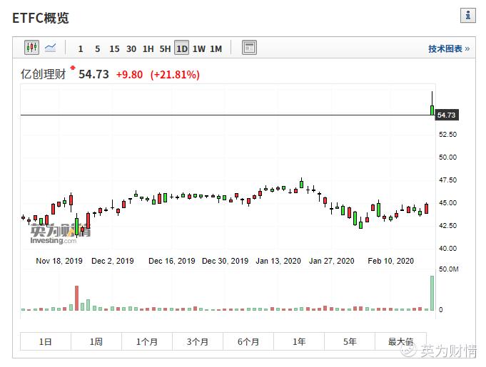Select the 6个月 range tab
This screenshot has width=486, height=367.
tap(248, 341)
